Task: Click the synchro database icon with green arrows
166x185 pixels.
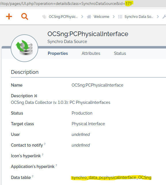Action: click(24, 48)
